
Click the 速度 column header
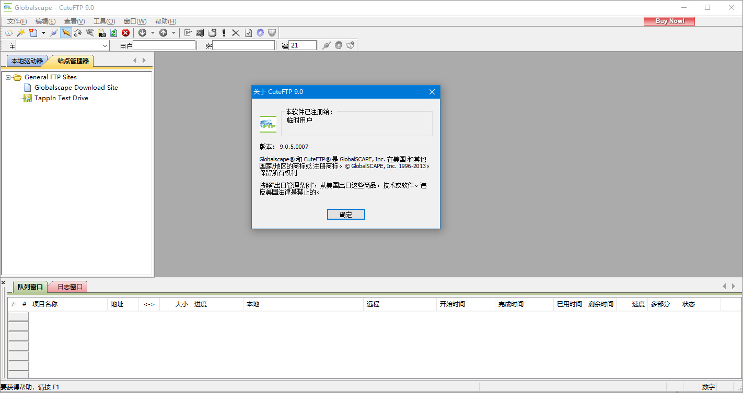(x=632, y=304)
